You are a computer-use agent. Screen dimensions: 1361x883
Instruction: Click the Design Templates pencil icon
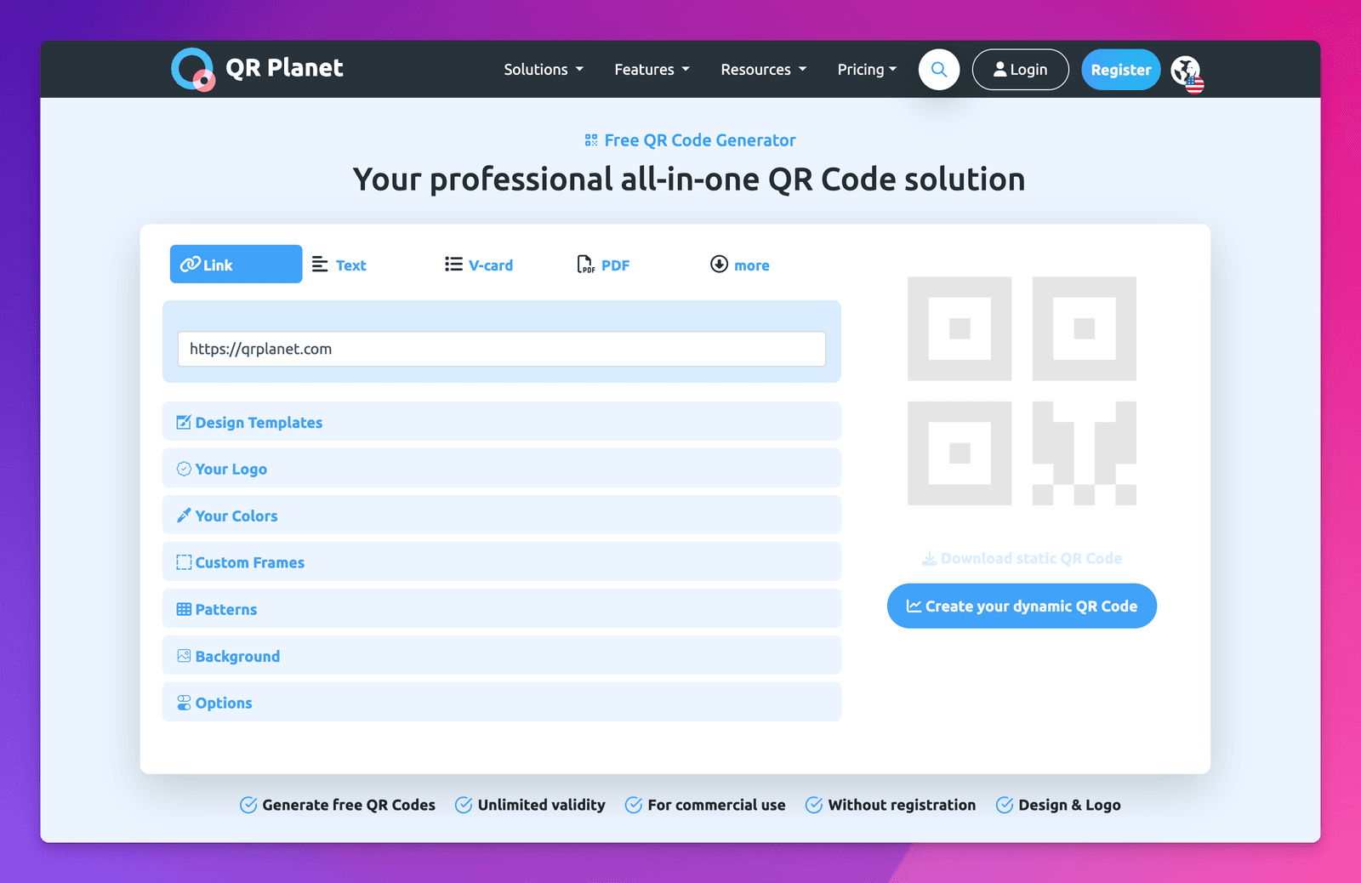point(184,422)
